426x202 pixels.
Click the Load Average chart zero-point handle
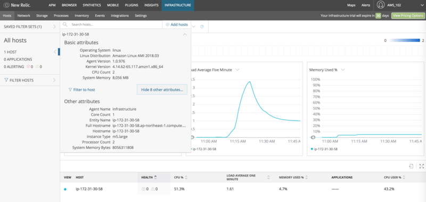click(x=192, y=137)
